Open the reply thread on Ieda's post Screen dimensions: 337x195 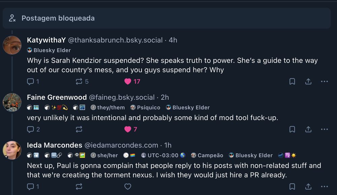(30, 186)
